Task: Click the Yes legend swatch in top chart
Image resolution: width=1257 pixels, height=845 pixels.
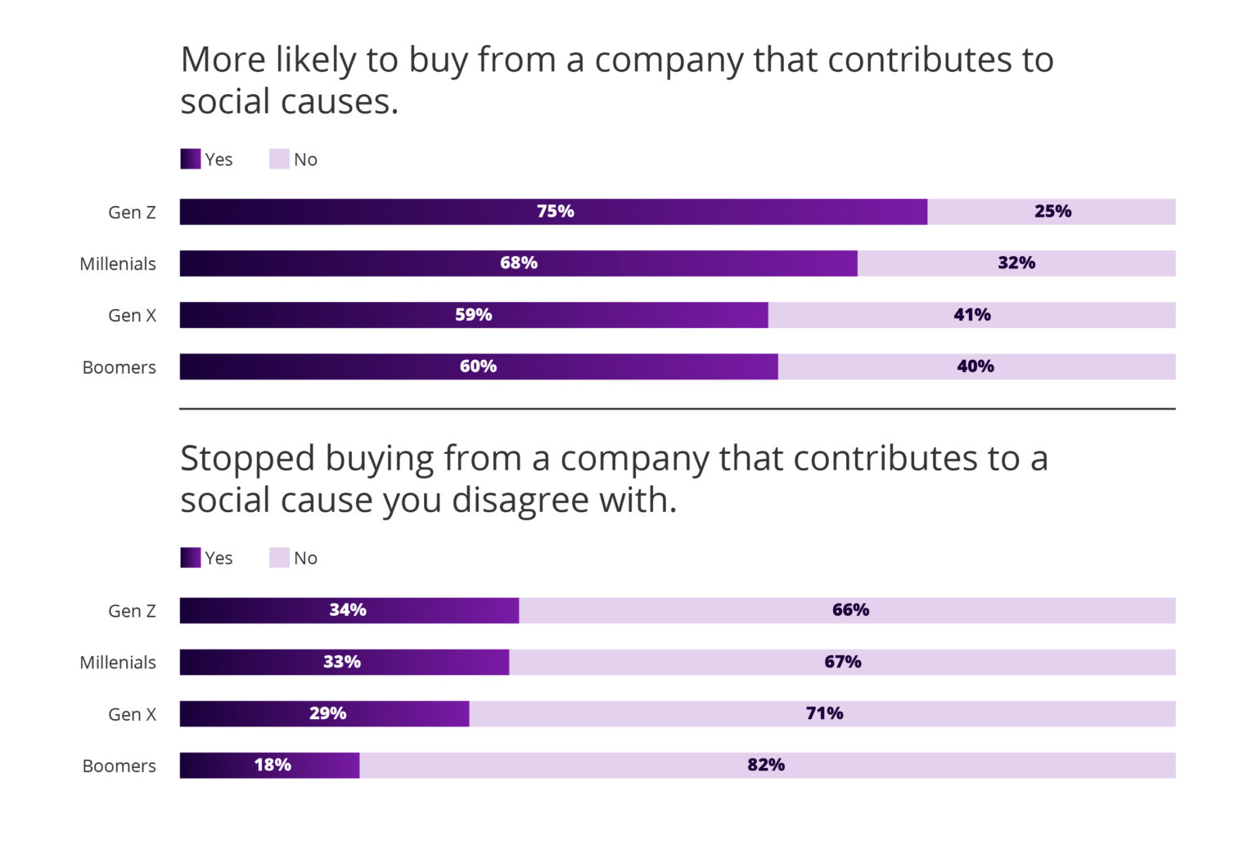Action: tap(190, 159)
